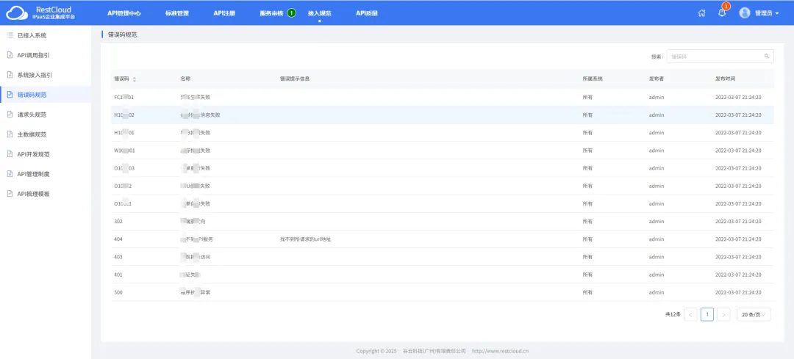This screenshot has height=359, width=794.
Task: Click the 名称 column header
Action: (x=185, y=79)
